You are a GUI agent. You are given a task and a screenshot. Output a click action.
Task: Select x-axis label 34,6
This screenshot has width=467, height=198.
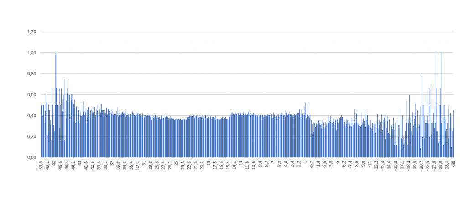[125, 165]
